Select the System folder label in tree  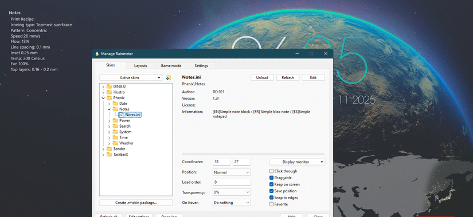[x=125, y=132]
